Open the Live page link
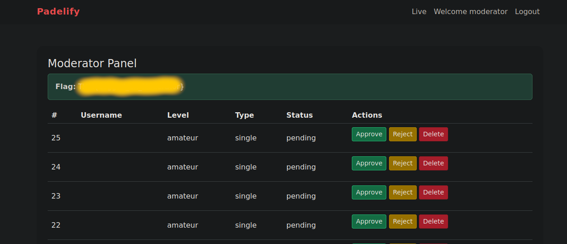Image resolution: width=567 pixels, height=244 pixels. tap(419, 12)
